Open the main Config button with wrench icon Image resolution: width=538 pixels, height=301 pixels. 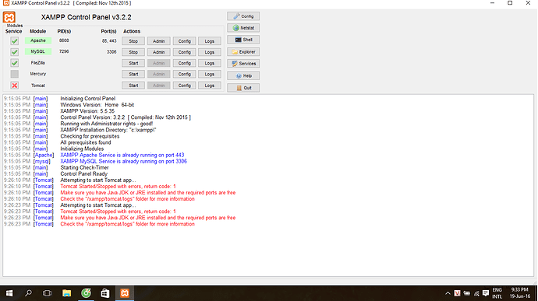(x=243, y=16)
